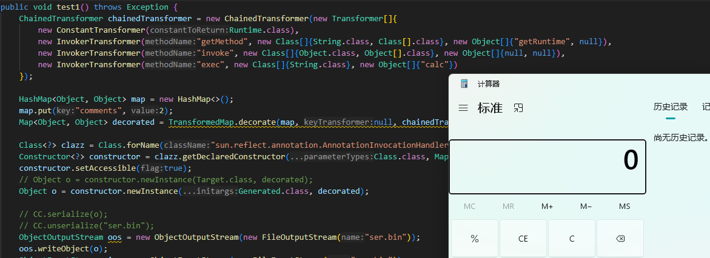The width and height of the screenshot is (710, 258).
Task: Click the "calc" string literal
Action: (435, 65)
